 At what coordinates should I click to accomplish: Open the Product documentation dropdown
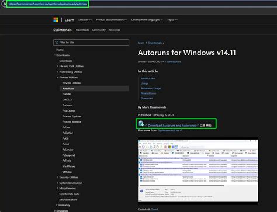pos(111,20)
